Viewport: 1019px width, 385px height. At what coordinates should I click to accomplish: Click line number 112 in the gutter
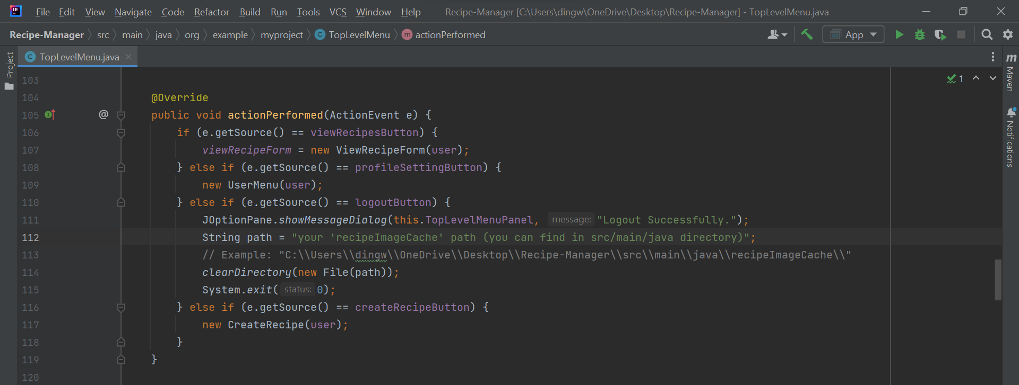[x=30, y=237]
